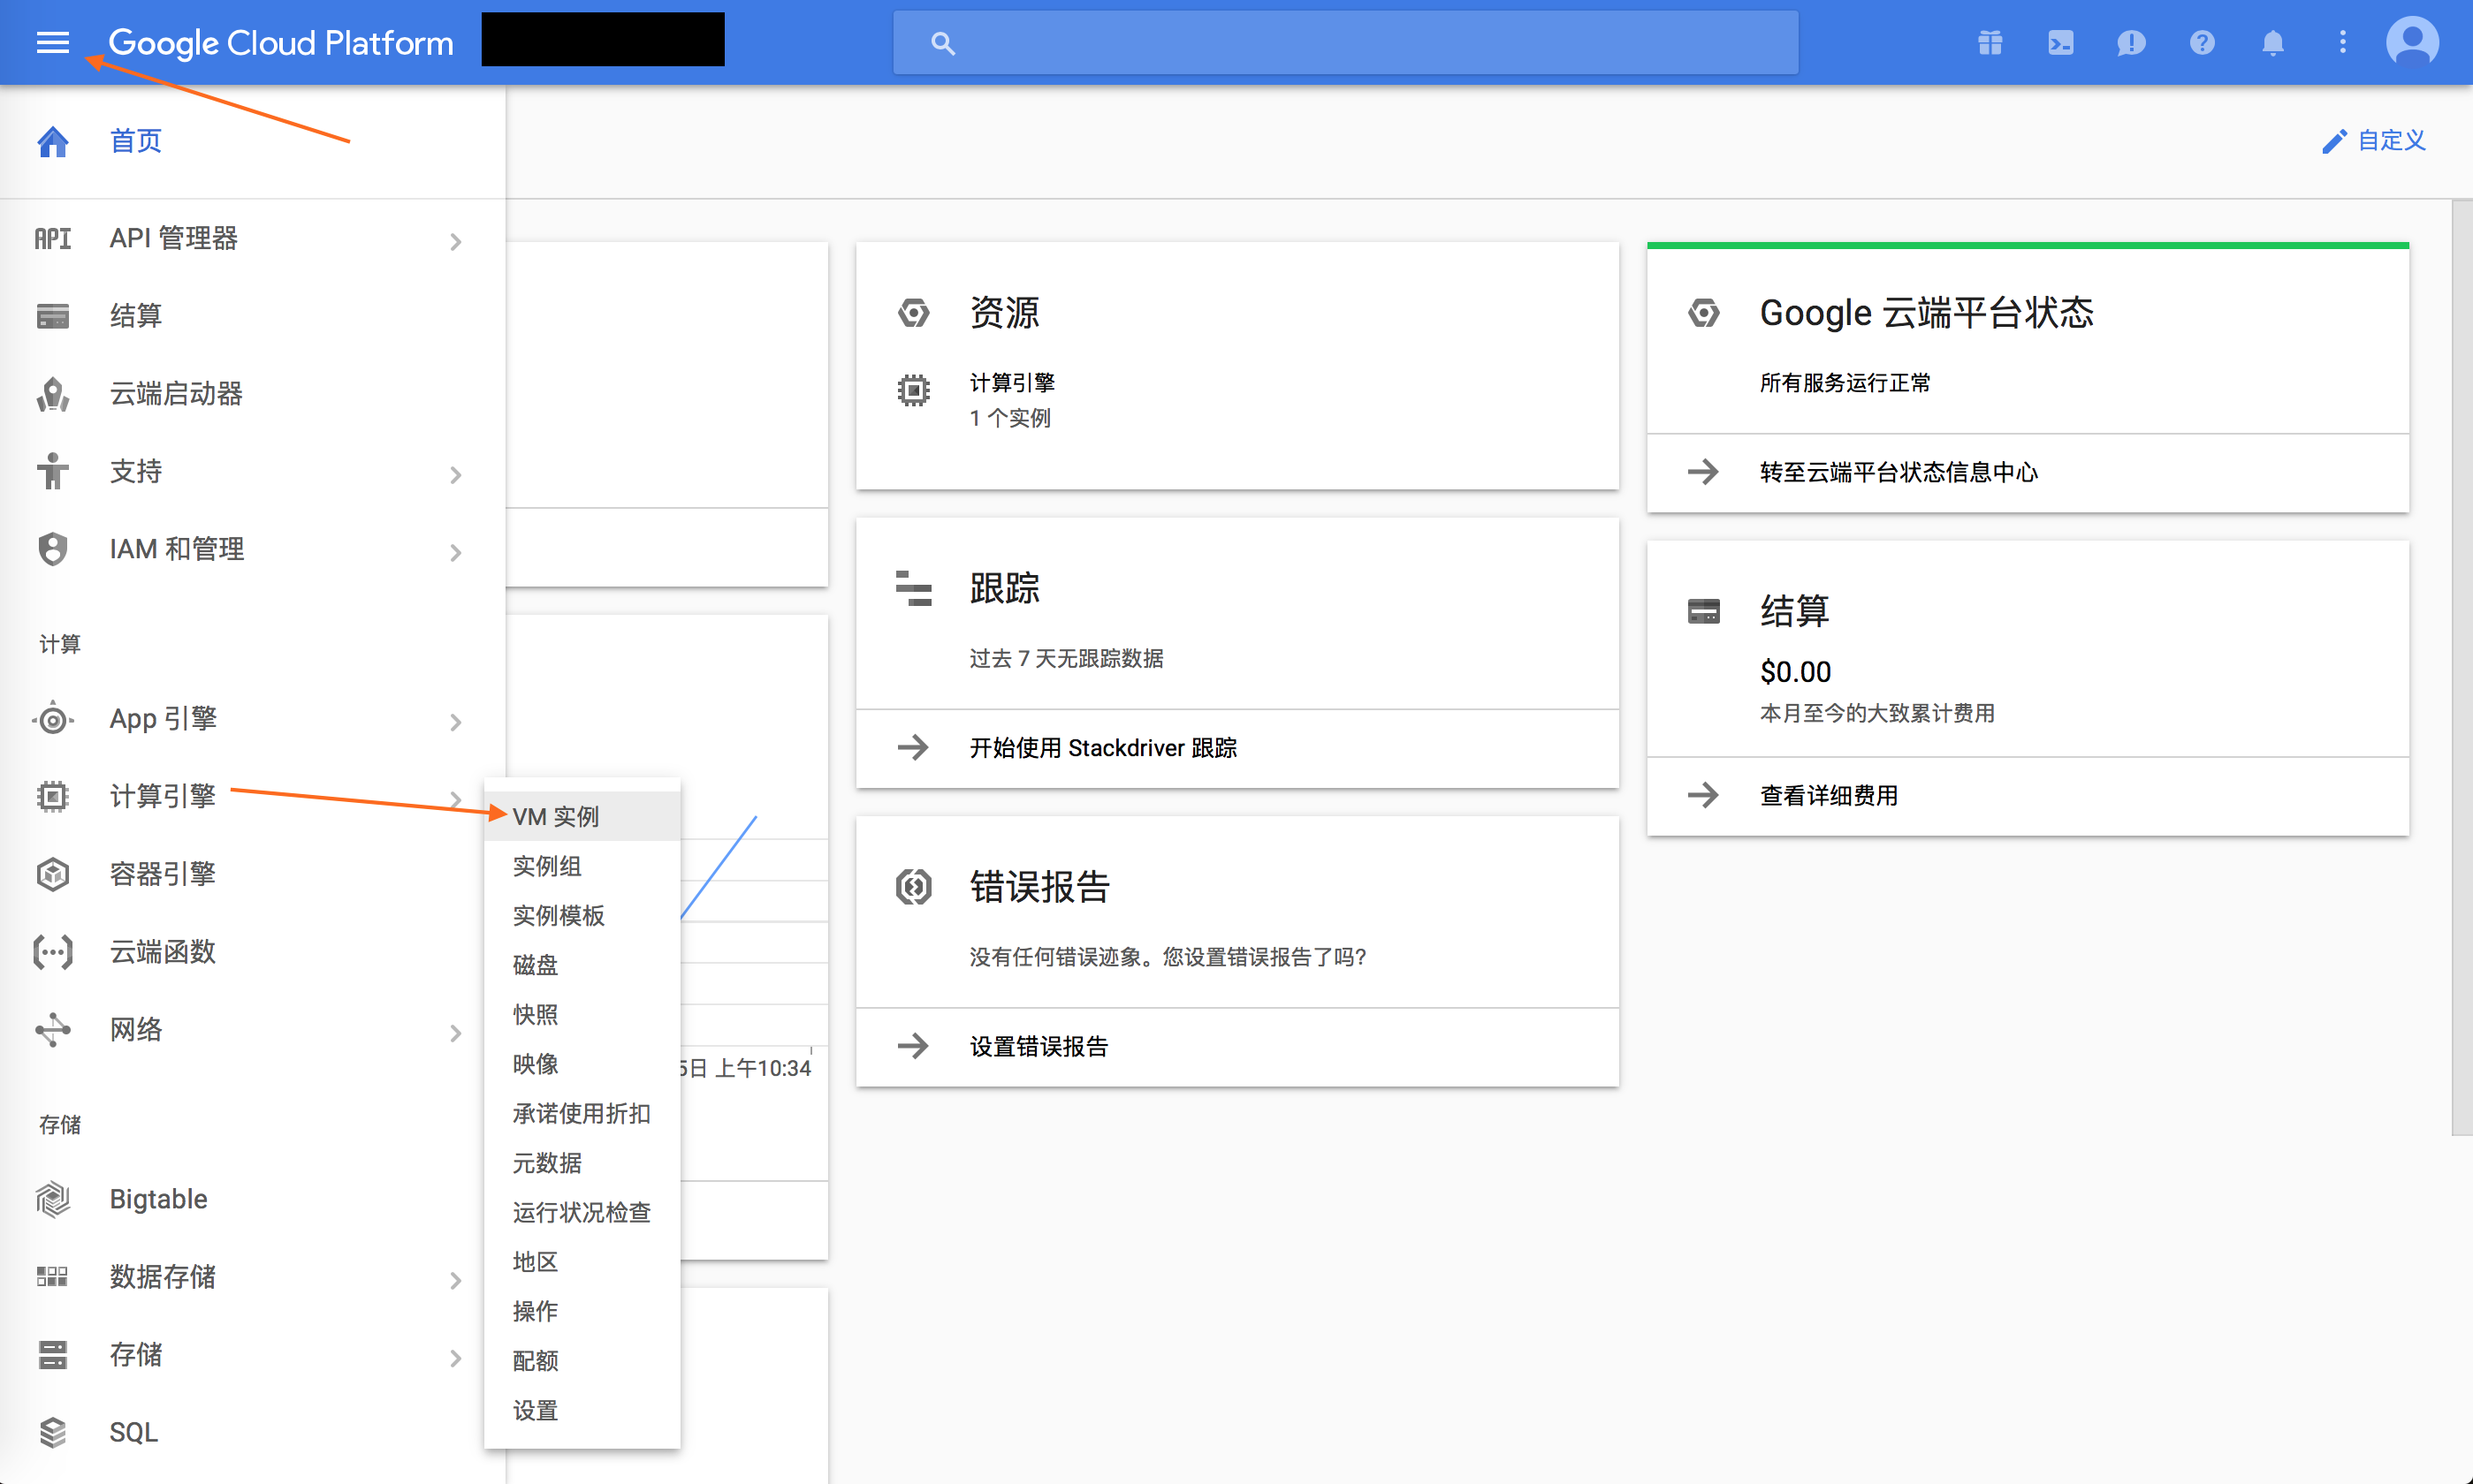
Task: Click the hexagon icon for 容器引擎
Action: (53, 874)
